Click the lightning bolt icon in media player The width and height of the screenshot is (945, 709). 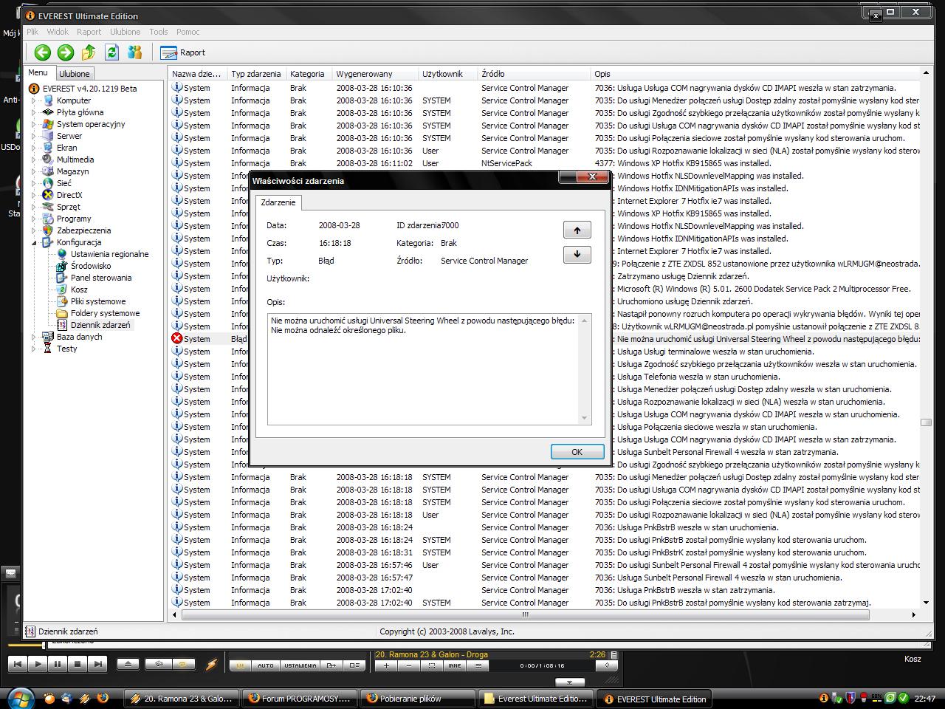click(211, 664)
